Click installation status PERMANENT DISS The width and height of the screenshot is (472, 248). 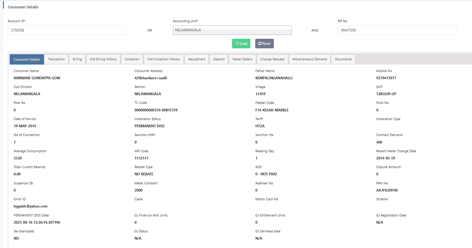pyautogui.click(x=150, y=126)
